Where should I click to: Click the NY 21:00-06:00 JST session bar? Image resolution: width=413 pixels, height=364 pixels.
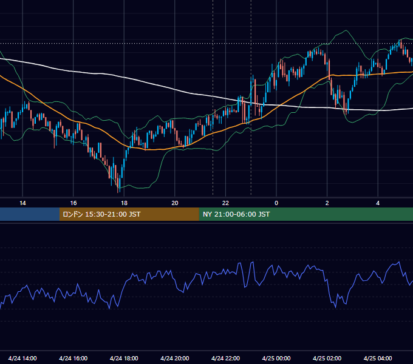(x=305, y=214)
